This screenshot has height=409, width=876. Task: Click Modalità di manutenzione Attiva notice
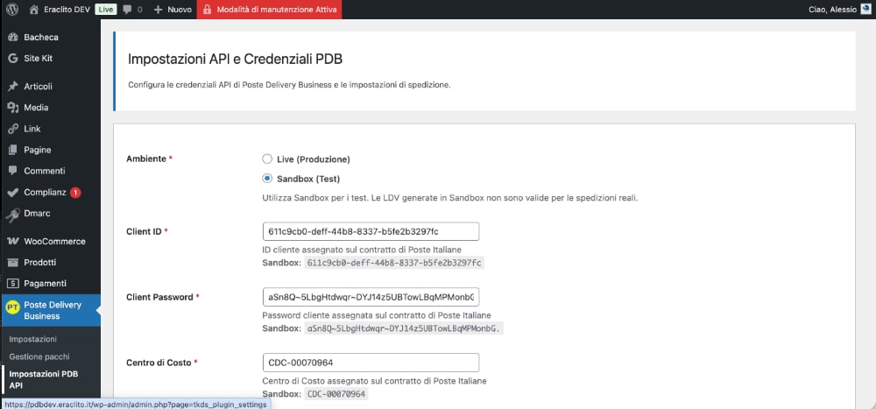point(268,10)
